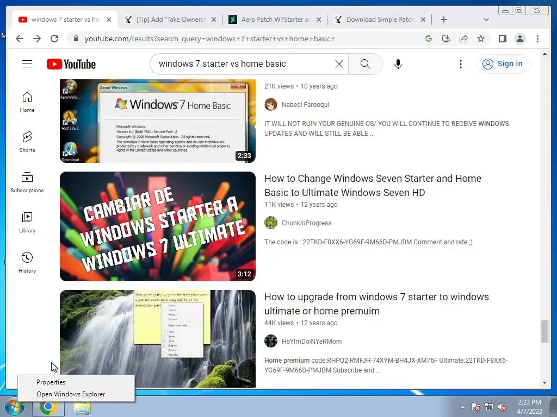The height and width of the screenshot is (417, 557).
Task: Click the Cambiar de Windows Starter thumbnail
Action: point(157,226)
